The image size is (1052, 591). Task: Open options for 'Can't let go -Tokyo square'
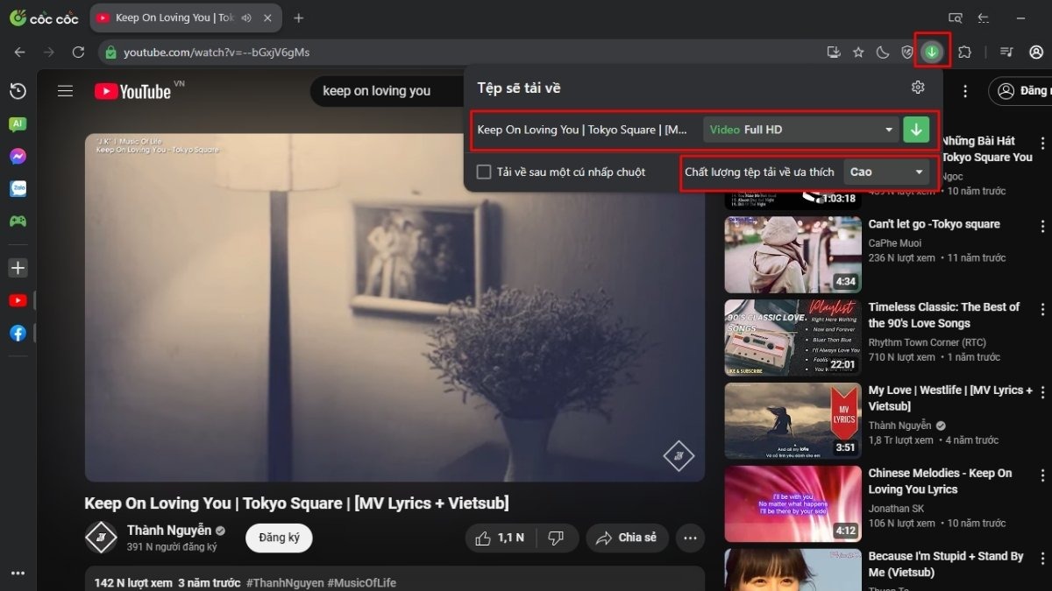[1043, 226]
